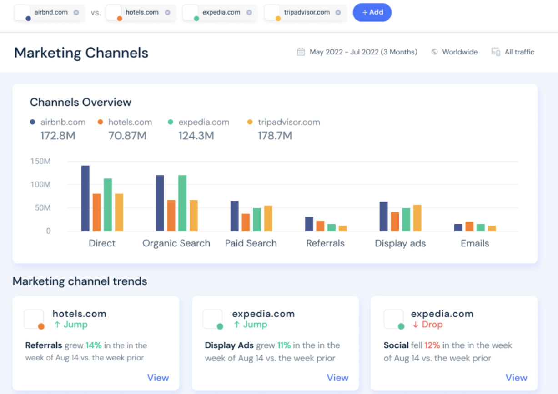Click the Marketing channel trends heading
Viewport: 558px width, 394px height.
click(x=80, y=281)
